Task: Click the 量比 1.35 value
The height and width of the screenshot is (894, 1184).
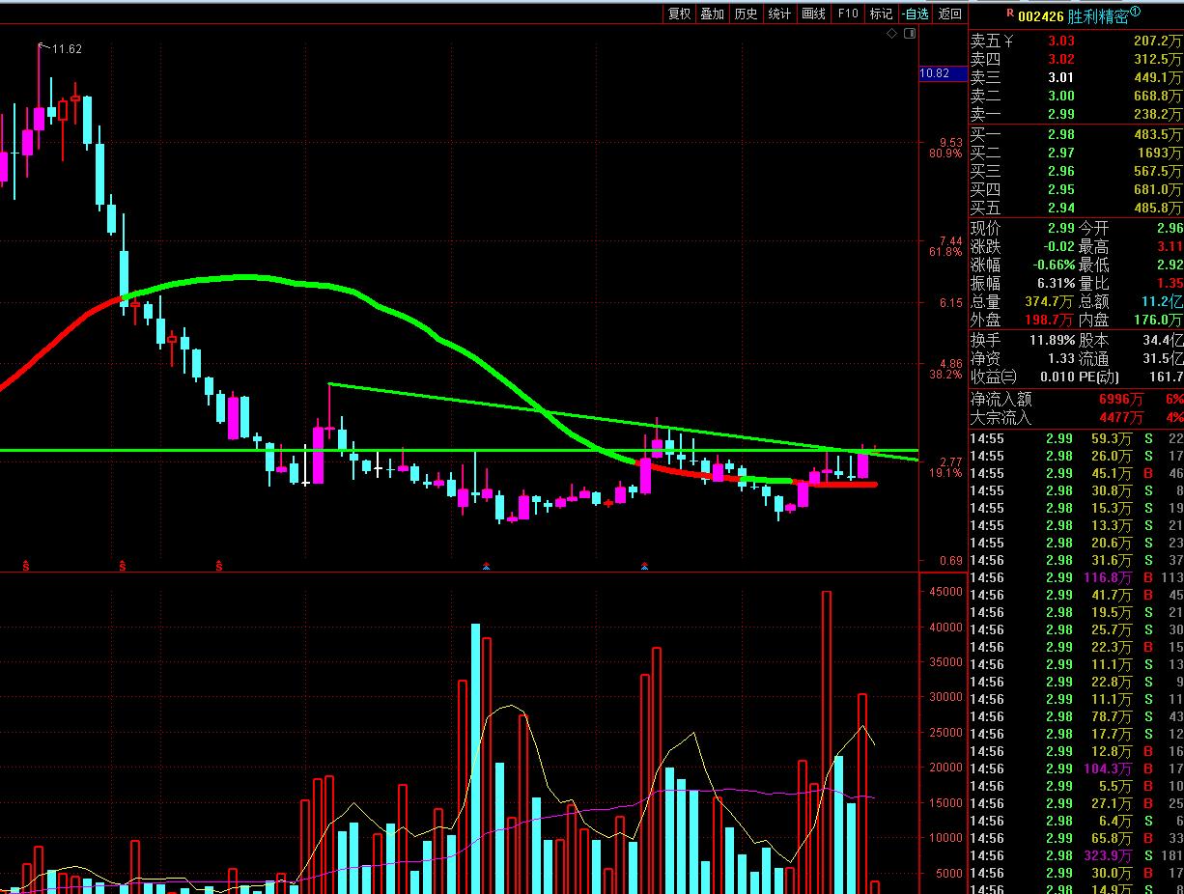Action: (x=1170, y=283)
